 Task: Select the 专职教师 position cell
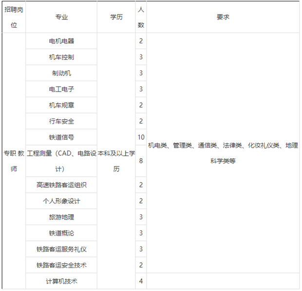(14, 161)
